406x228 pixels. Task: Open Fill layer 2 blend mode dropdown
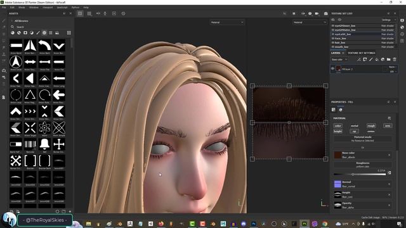point(392,67)
